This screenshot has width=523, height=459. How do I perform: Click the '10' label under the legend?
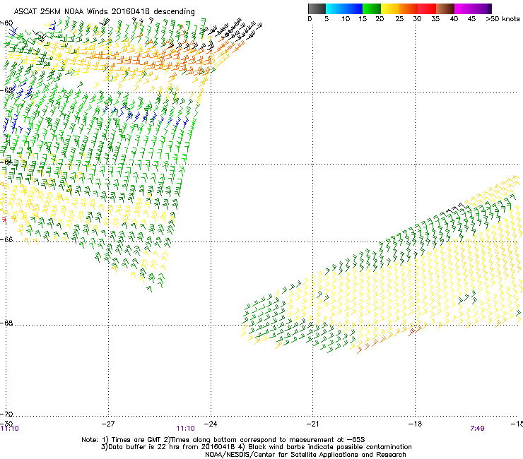coord(346,19)
